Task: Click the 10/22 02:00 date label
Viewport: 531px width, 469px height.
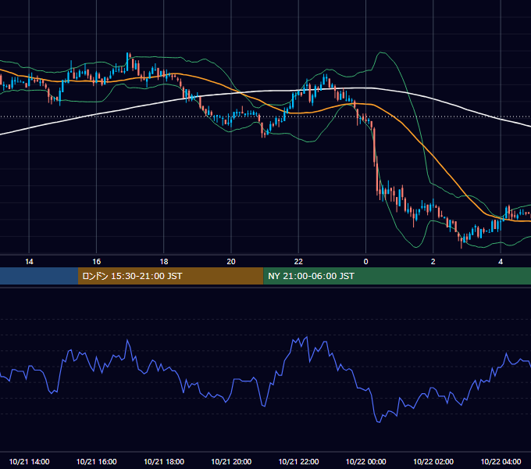Action: 433,461
